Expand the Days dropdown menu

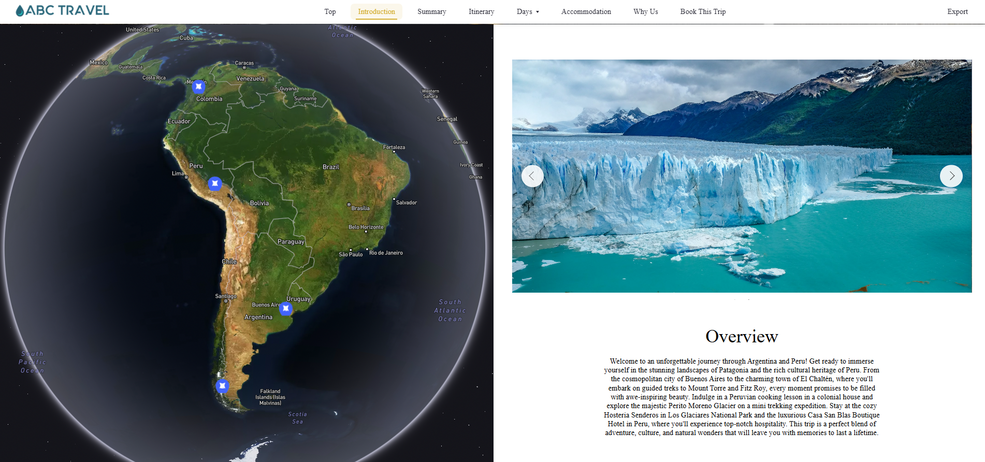pyautogui.click(x=528, y=11)
